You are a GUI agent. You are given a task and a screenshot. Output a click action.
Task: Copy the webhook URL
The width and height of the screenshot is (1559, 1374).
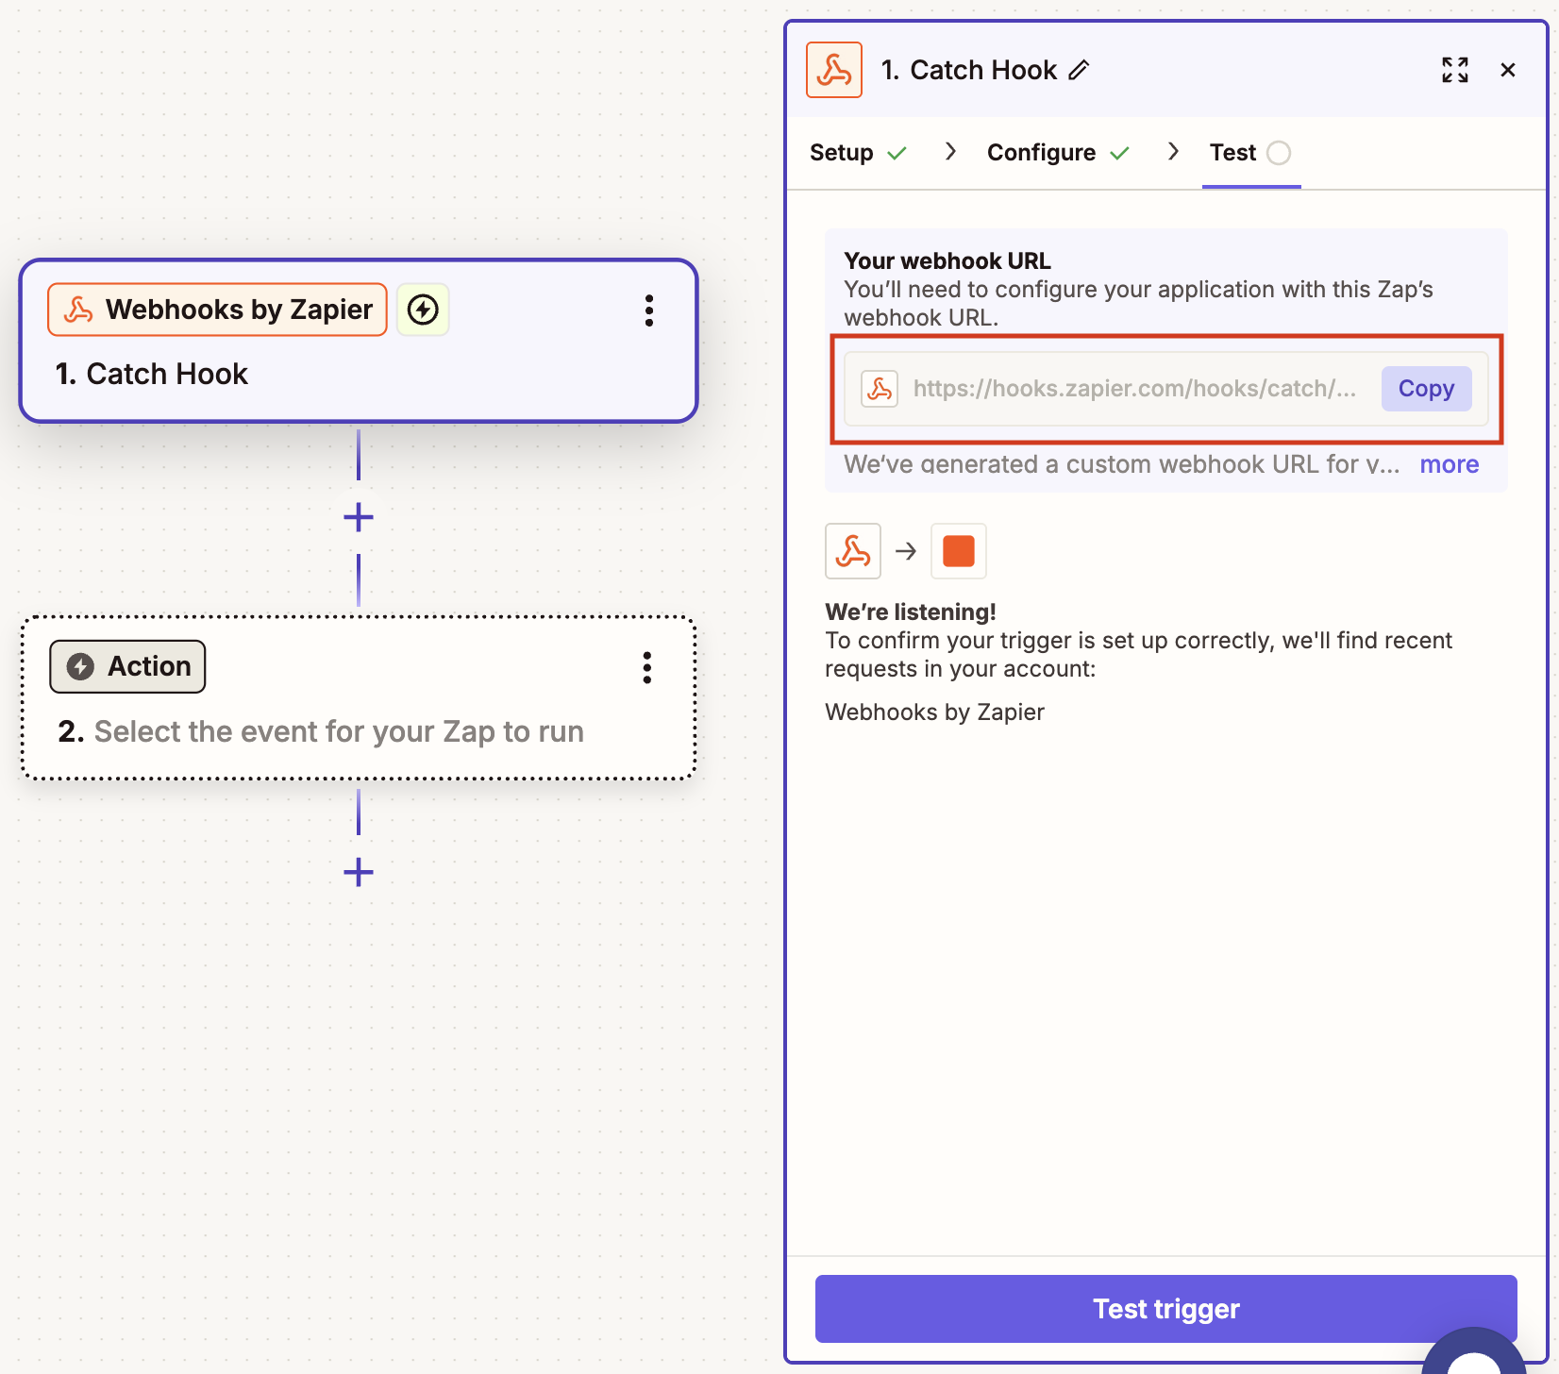click(x=1425, y=389)
